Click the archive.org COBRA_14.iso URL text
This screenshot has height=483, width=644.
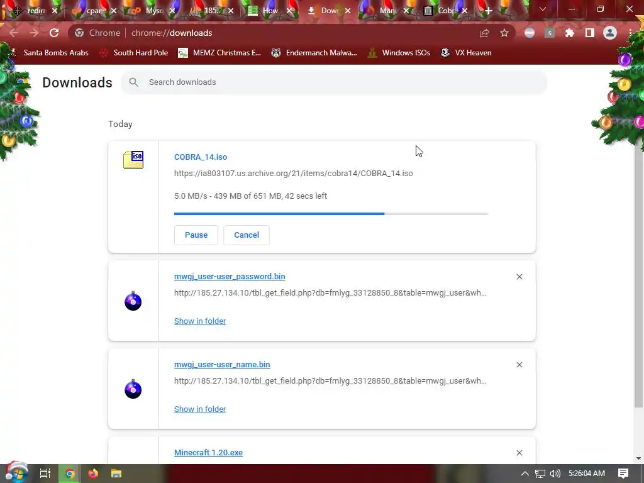[293, 174]
